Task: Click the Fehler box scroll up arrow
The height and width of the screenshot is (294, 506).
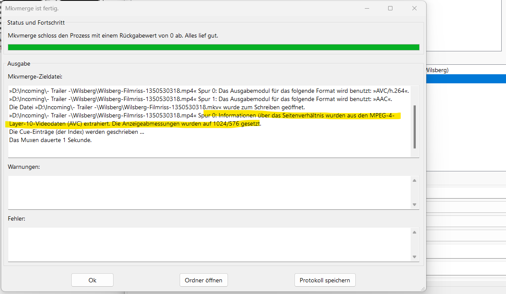Action: coord(414,232)
